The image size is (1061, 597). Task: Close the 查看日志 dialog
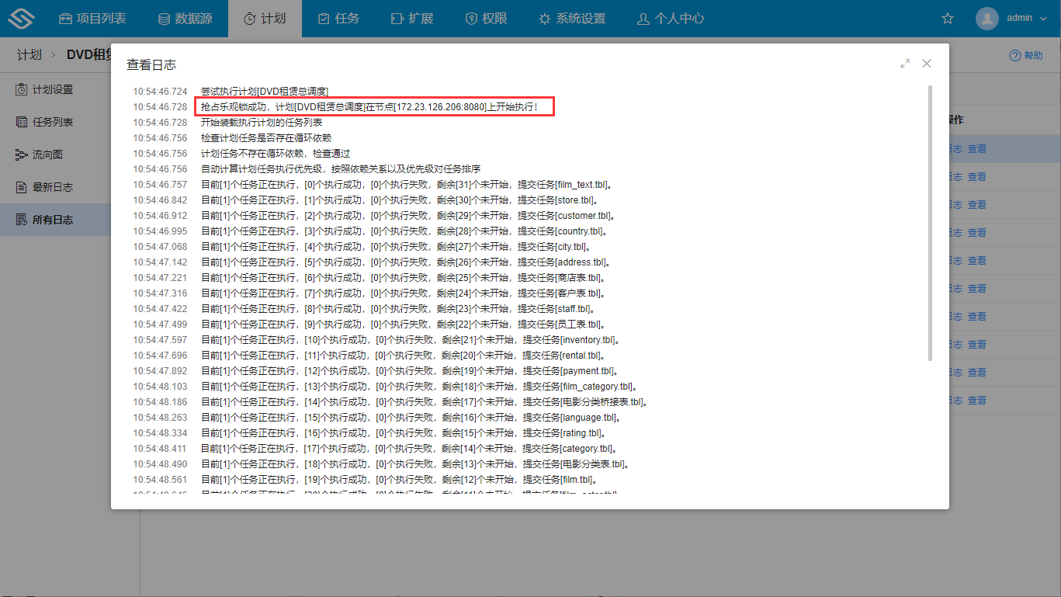coord(927,64)
